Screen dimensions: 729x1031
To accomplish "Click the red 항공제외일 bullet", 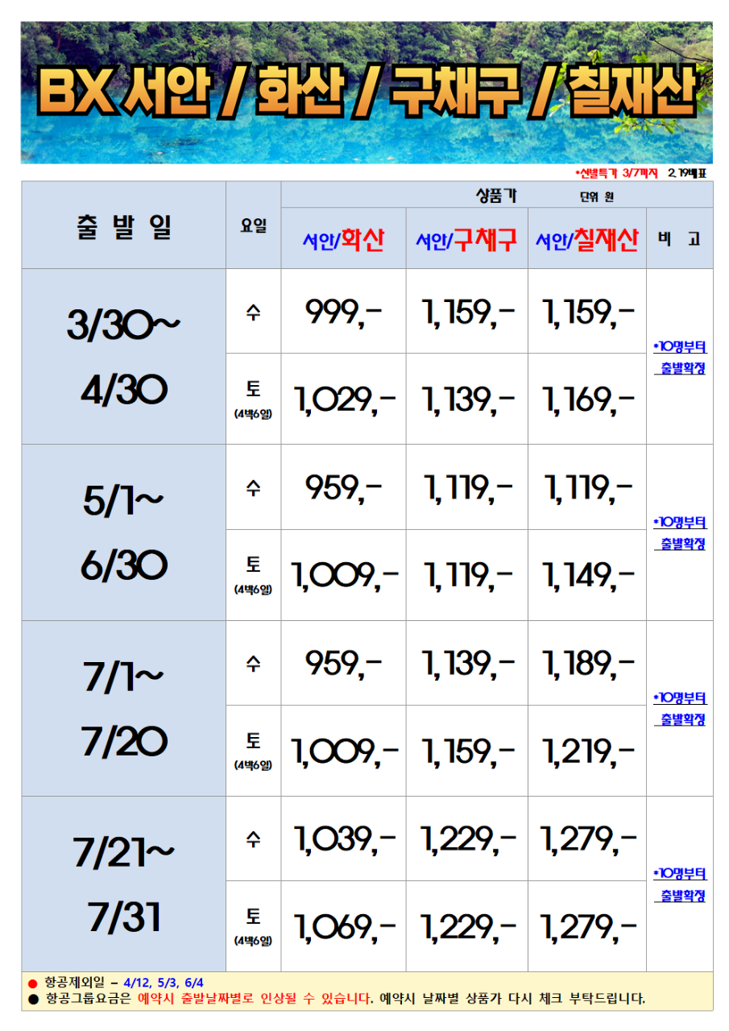I will coord(32,983).
